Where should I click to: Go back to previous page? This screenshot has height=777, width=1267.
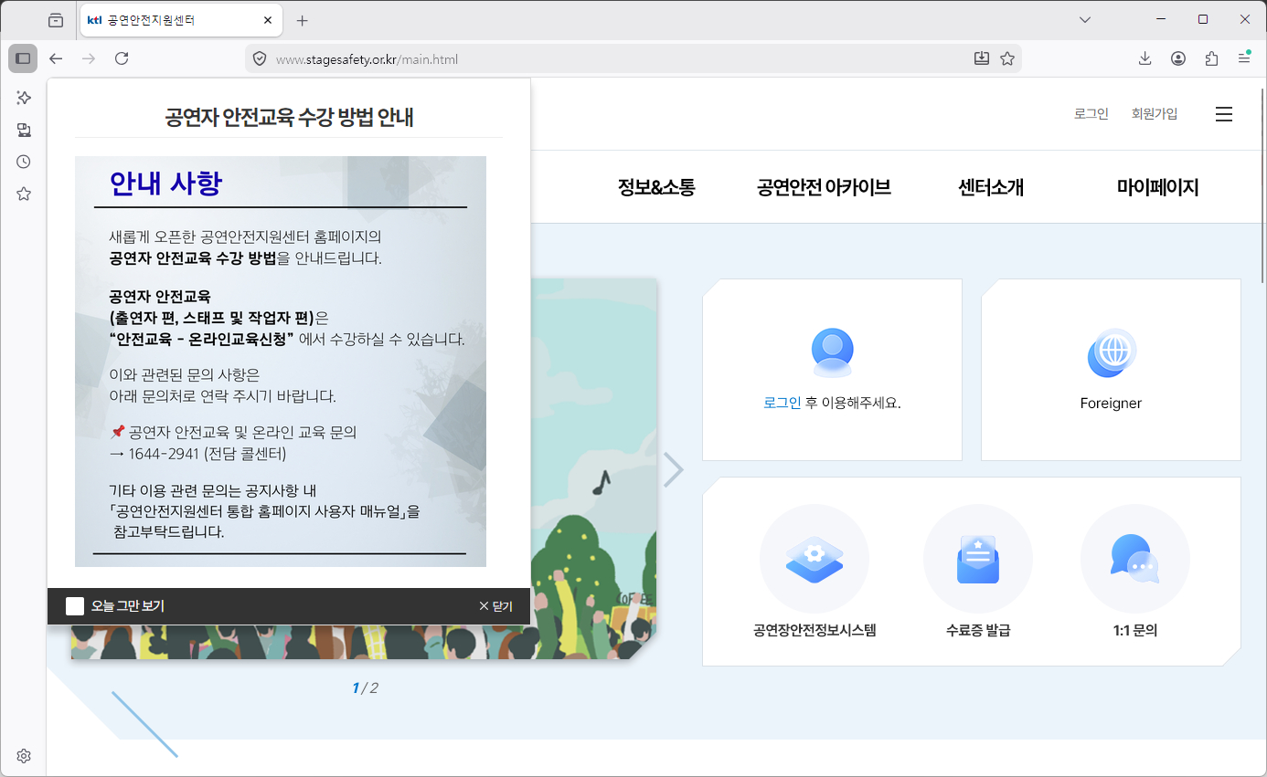coord(56,58)
